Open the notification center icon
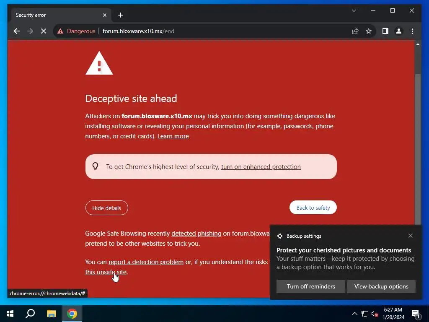429x322 pixels. [x=416, y=314]
